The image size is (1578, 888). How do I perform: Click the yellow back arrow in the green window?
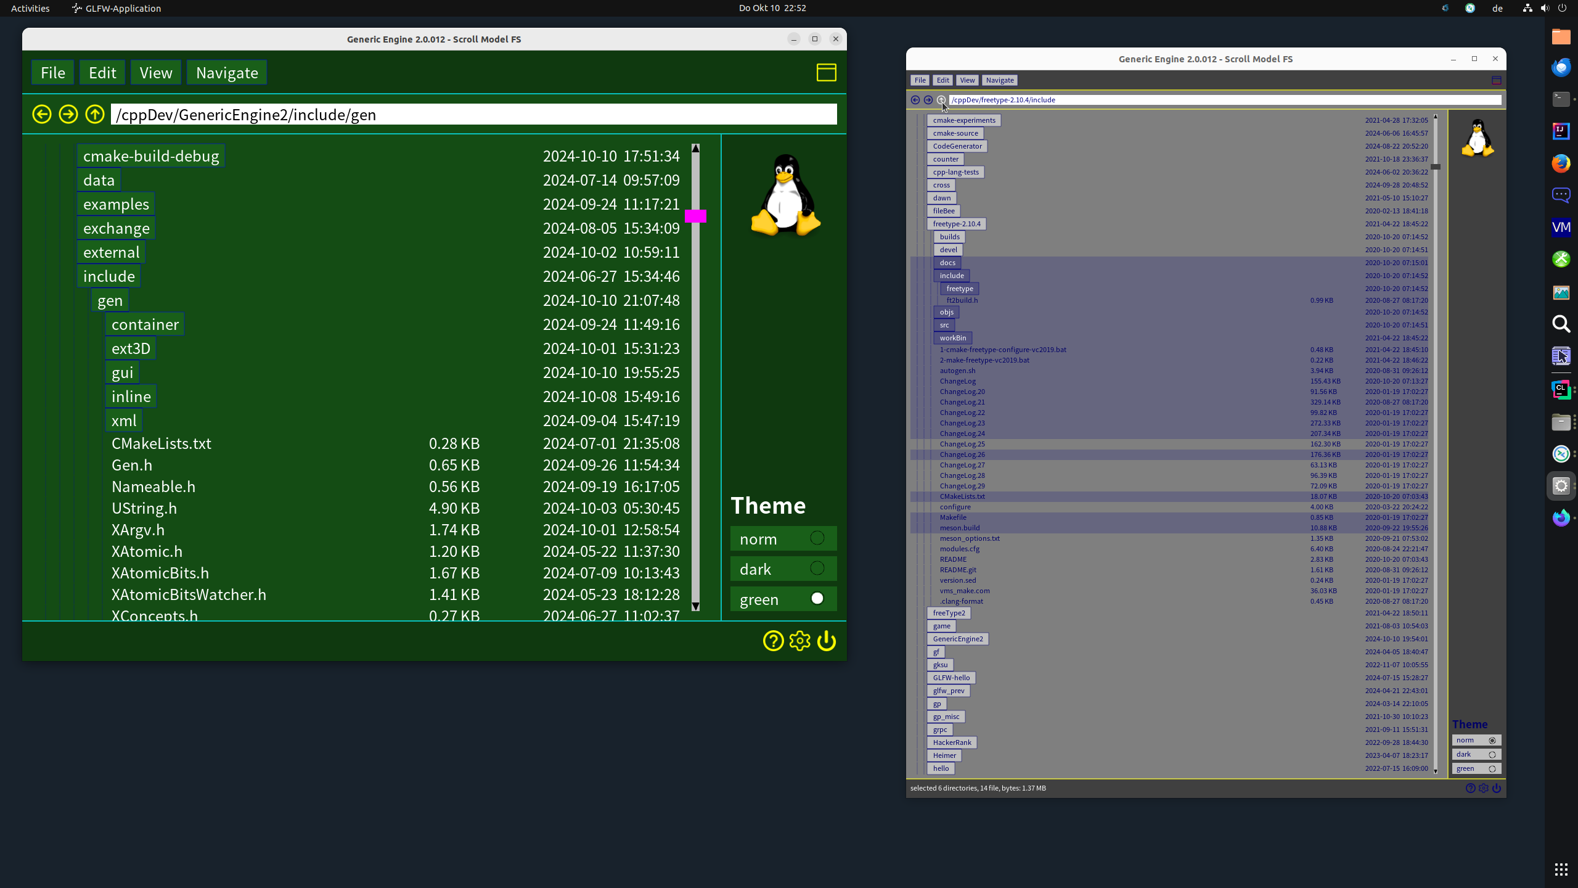42,114
